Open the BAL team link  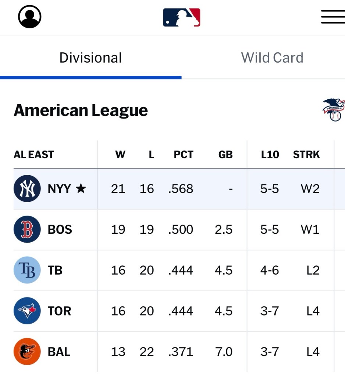pyautogui.click(x=59, y=352)
